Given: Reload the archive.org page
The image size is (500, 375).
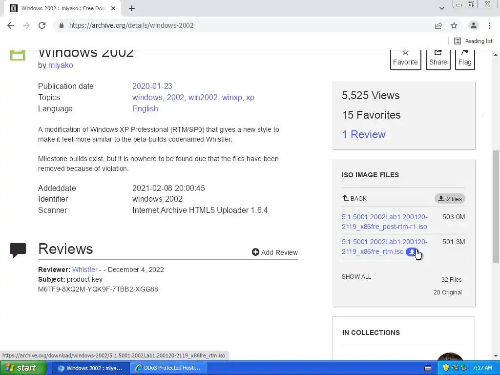Looking at the screenshot, I should (42, 25).
